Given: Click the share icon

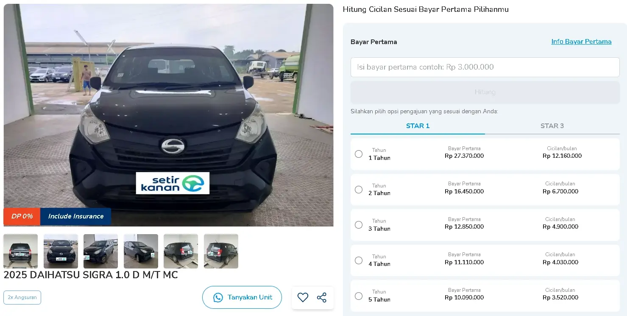Looking at the screenshot, I should [x=322, y=297].
